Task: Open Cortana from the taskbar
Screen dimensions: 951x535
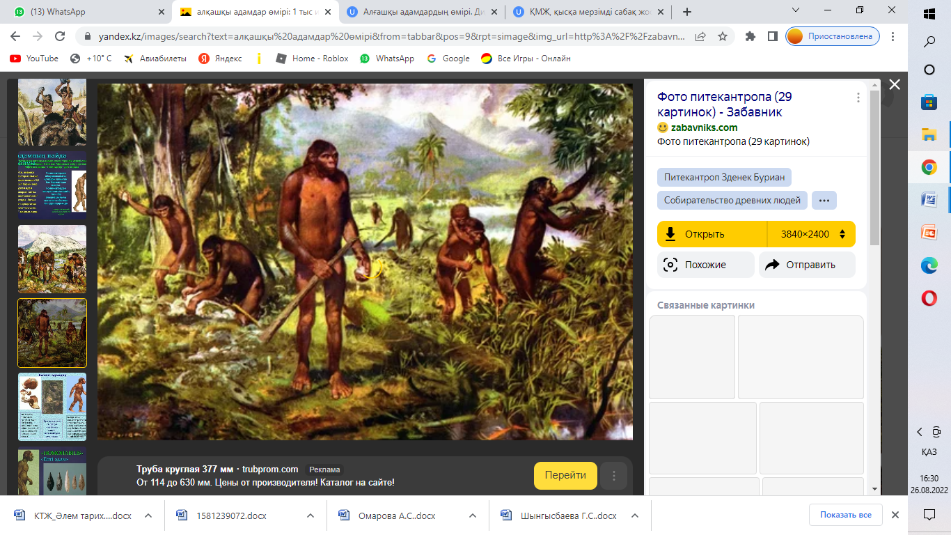Action: (x=929, y=70)
